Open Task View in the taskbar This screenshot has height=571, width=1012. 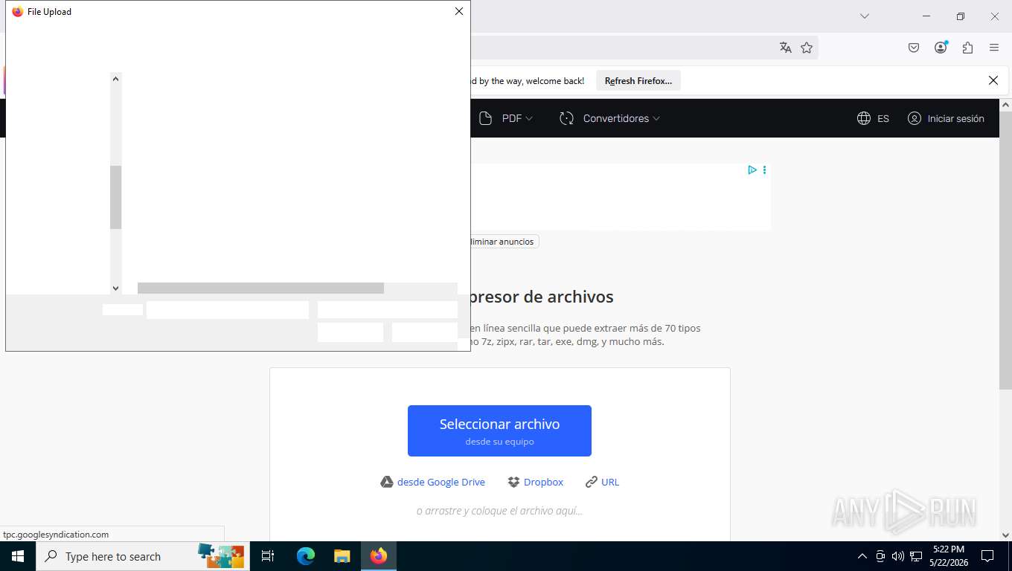(x=268, y=556)
